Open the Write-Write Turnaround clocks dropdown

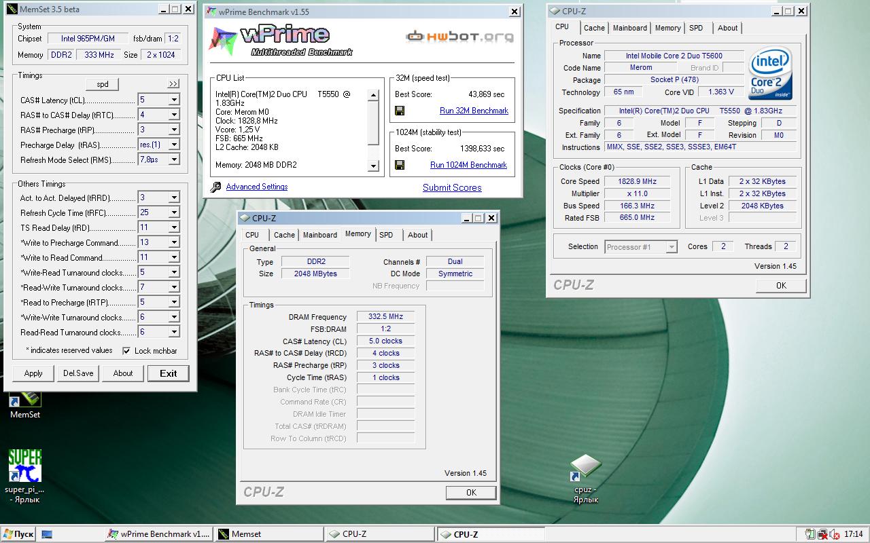point(174,317)
